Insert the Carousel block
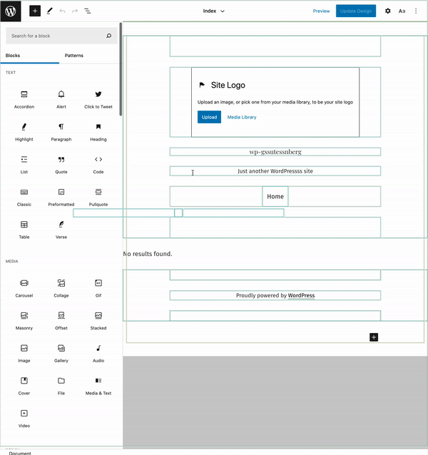The image size is (428, 455). click(24, 288)
